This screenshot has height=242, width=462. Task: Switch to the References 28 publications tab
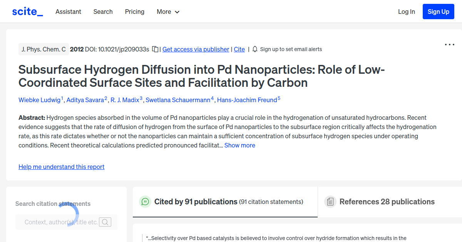[x=387, y=201]
